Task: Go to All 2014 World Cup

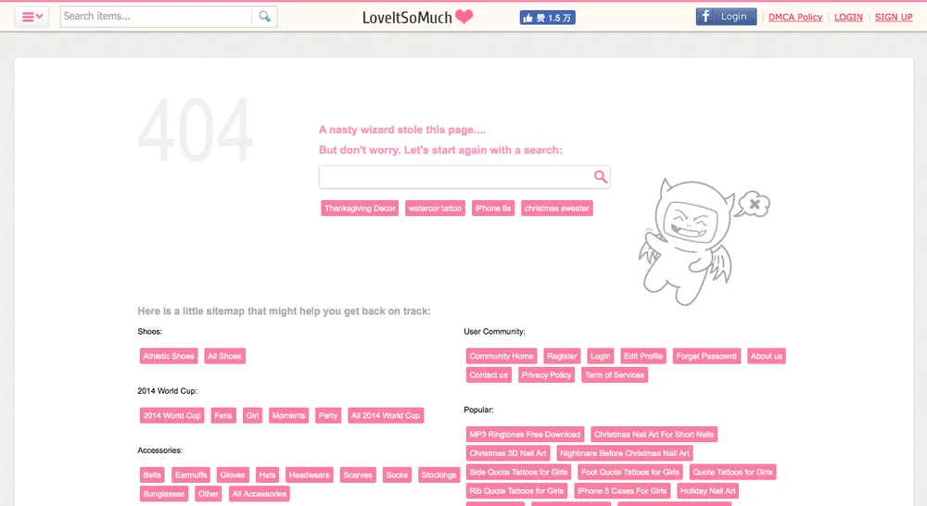Action: [385, 416]
